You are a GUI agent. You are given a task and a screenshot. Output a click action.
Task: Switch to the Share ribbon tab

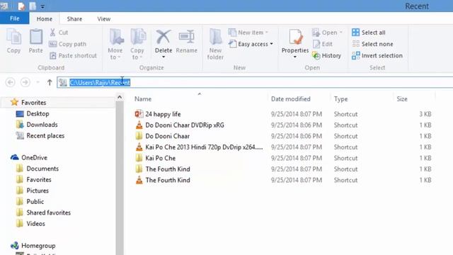pyautogui.click(x=74, y=19)
